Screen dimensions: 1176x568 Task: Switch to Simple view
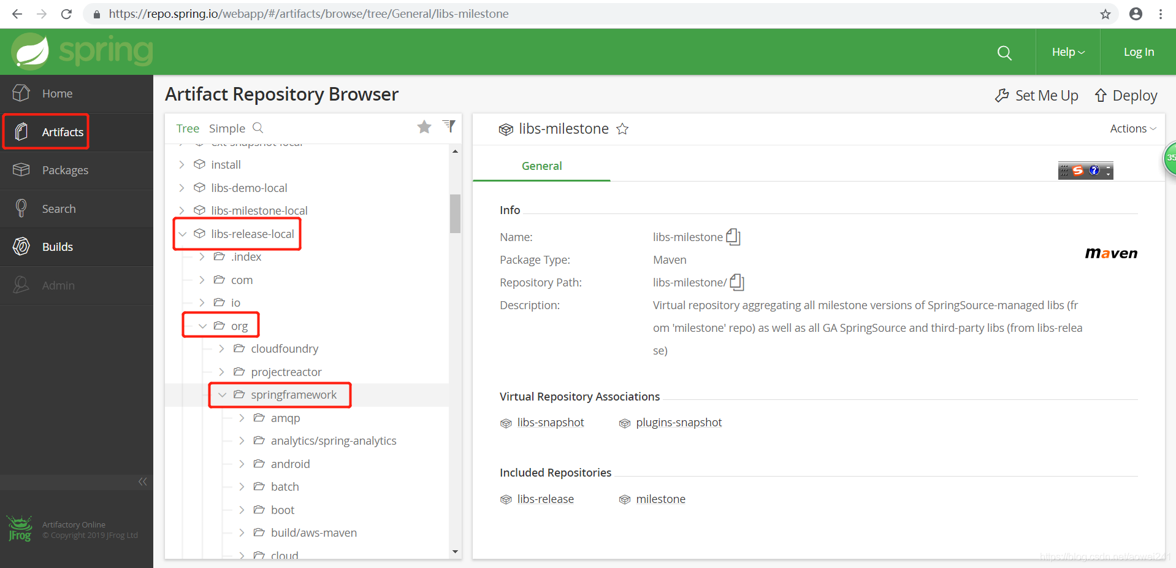point(227,128)
